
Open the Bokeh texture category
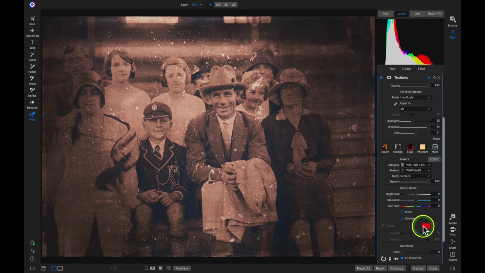tap(385, 148)
